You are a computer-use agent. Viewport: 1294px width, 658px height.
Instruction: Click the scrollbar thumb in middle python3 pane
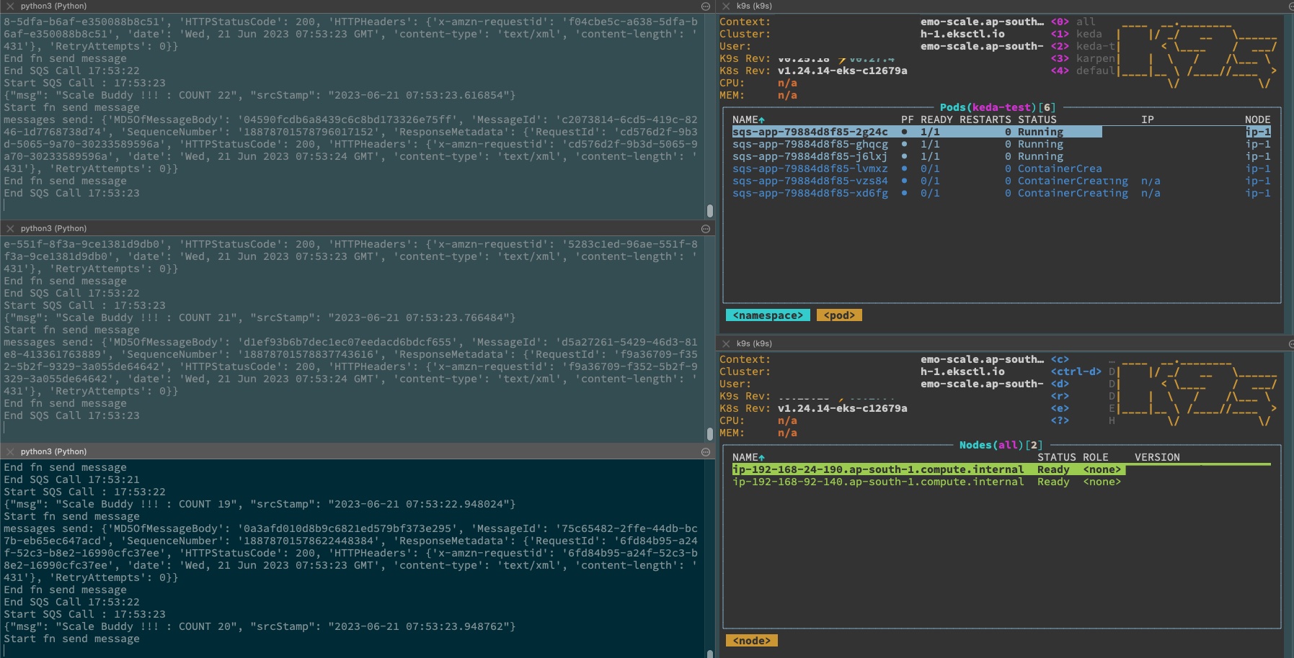pyautogui.click(x=710, y=433)
